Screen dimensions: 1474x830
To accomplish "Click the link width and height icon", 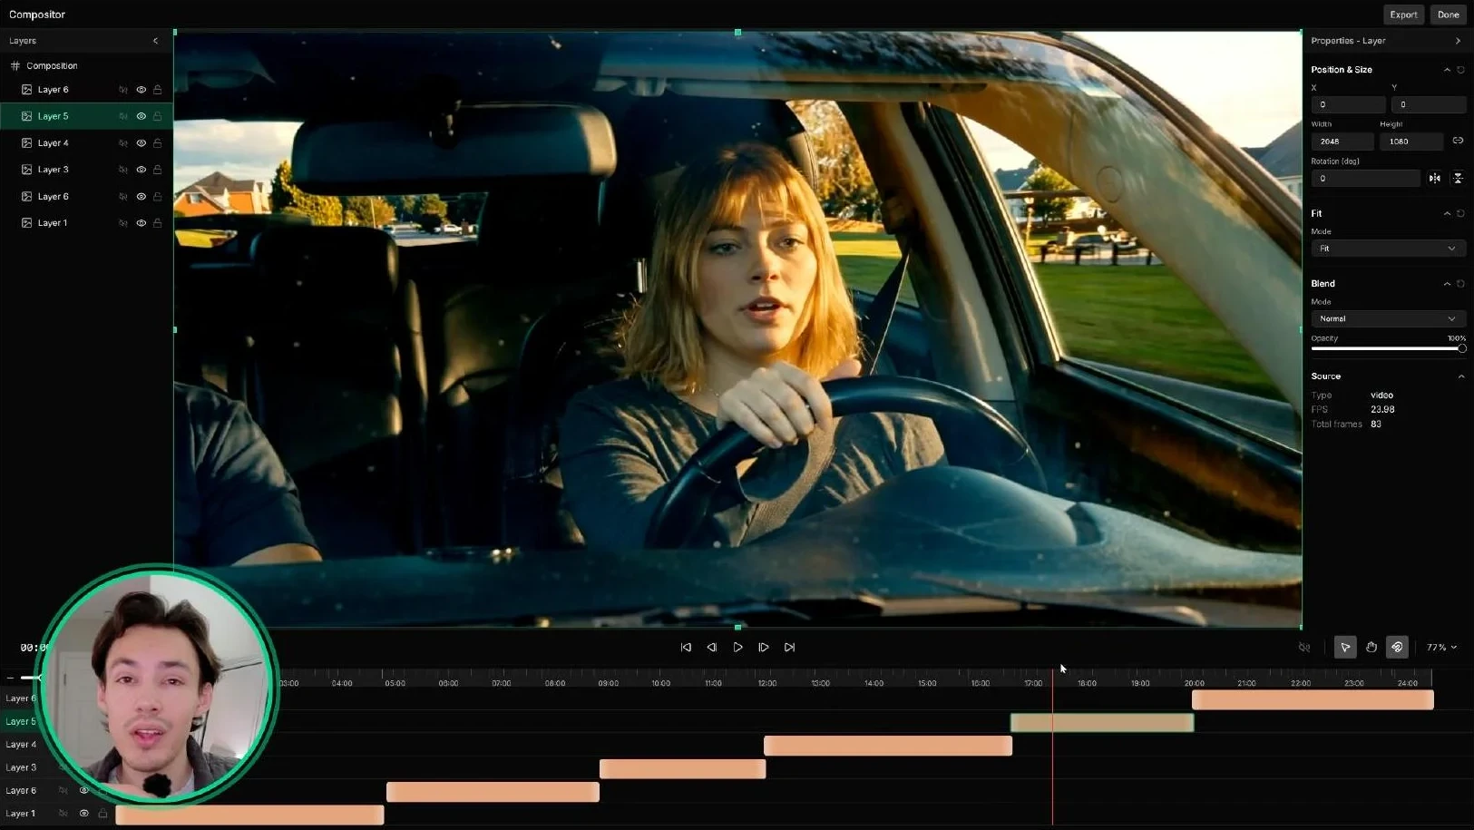I will (1458, 141).
